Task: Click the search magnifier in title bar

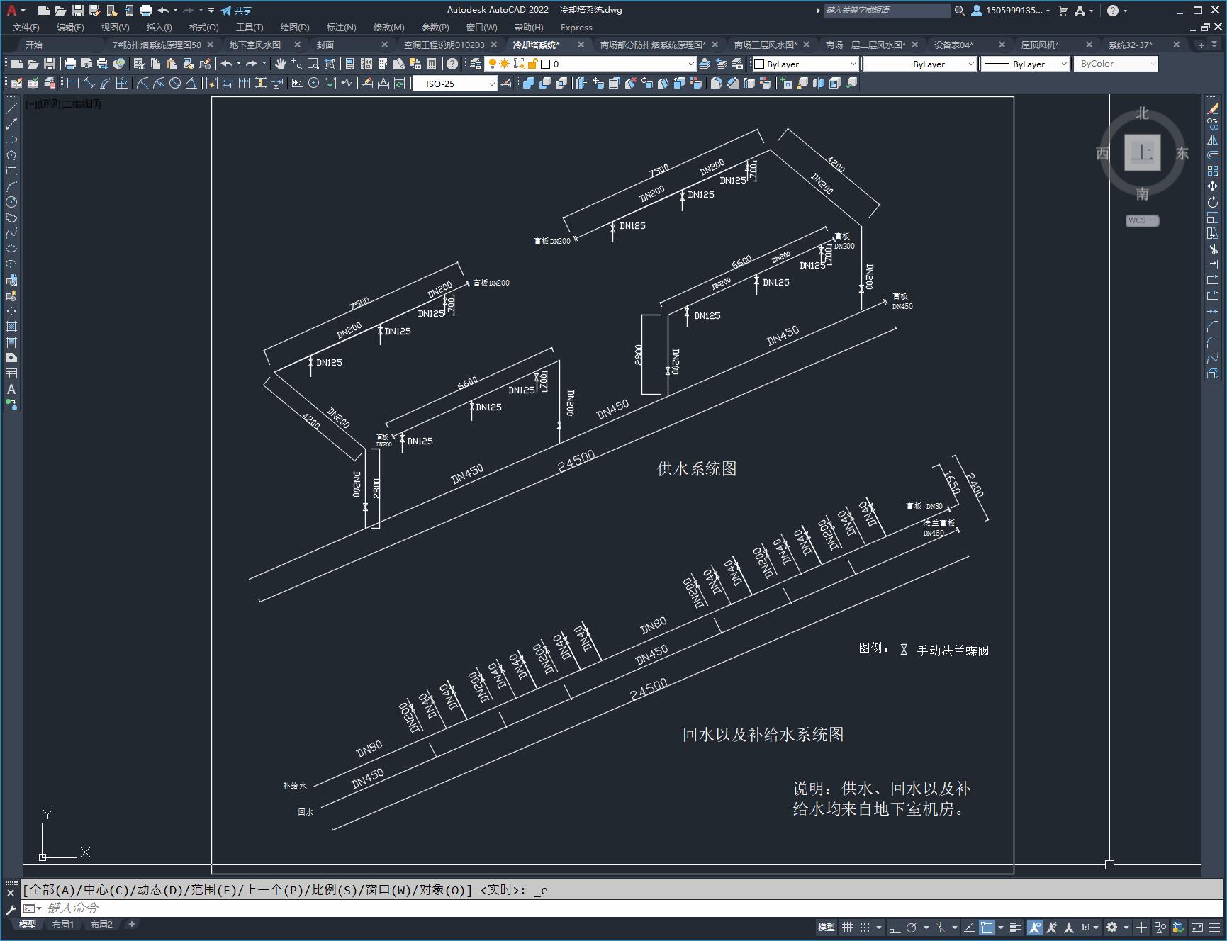Action: tap(959, 11)
